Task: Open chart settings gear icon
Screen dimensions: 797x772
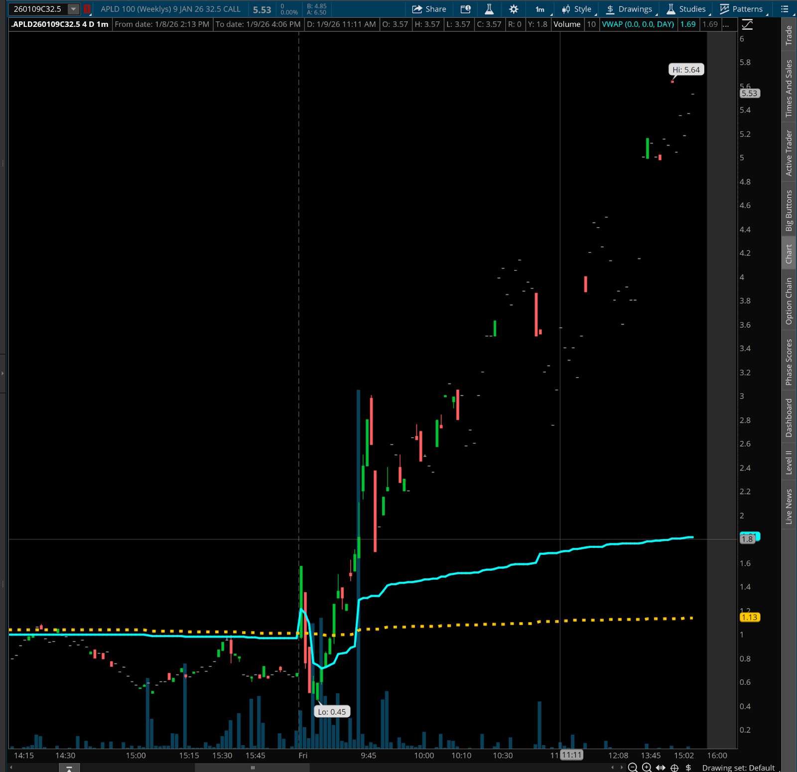Action: (x=514, y=9)
